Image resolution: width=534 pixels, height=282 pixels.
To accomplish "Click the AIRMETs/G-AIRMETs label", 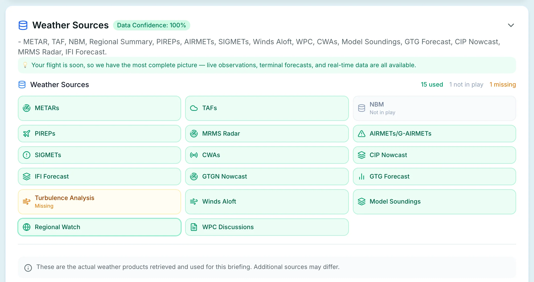I will pyautogui.click(x=400, y=134).
